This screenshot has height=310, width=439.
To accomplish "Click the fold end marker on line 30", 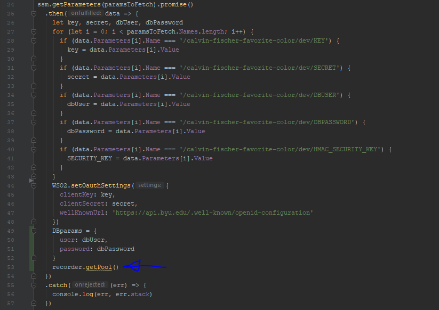I will (34, 59).
